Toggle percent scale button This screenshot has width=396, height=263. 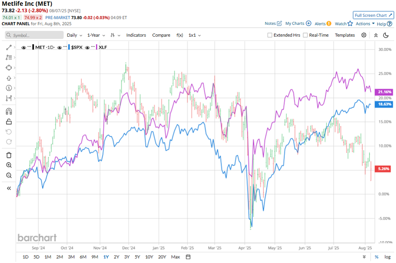click(x=377, y=257)
